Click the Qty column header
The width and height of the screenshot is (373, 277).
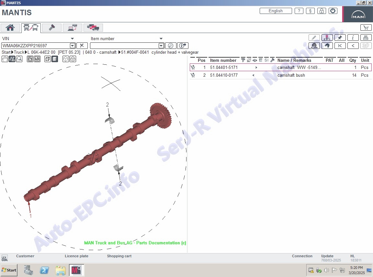353,61
